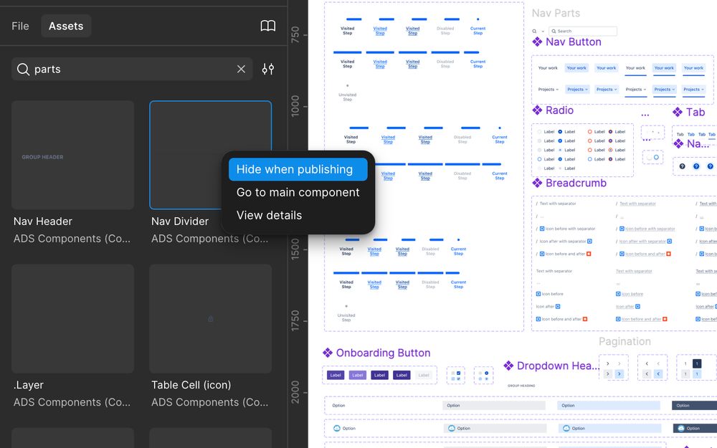Select the Nav Header component thumbnail
The image size is (717, 448).
point(72,155)
